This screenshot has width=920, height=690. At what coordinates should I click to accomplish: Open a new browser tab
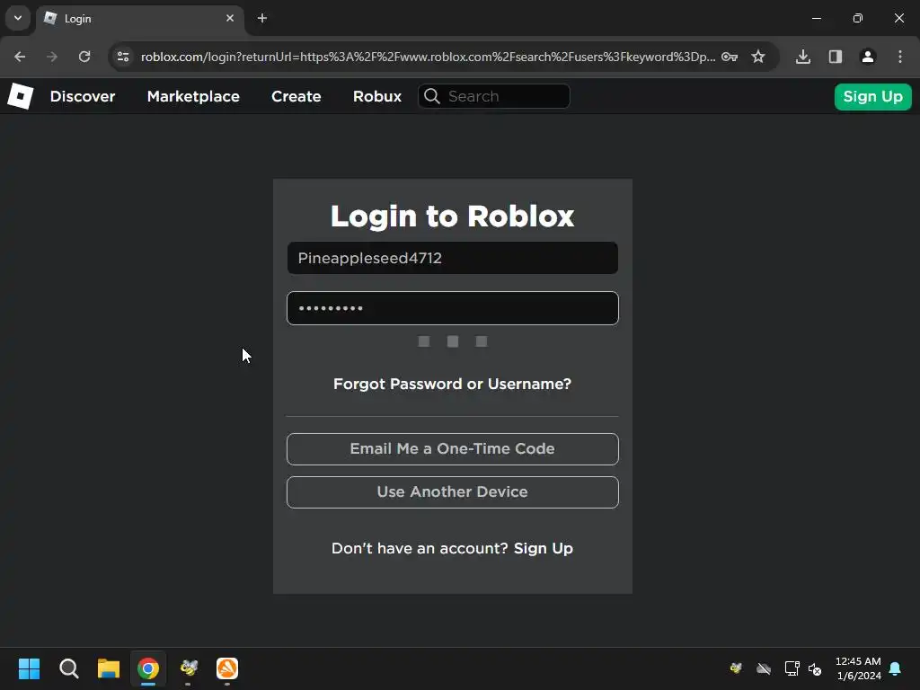(x=262, y=18)
